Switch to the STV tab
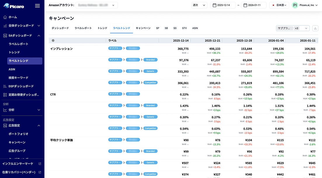Image resolution: width=322 pixels, height=178 pixels. tap(184, 28)
